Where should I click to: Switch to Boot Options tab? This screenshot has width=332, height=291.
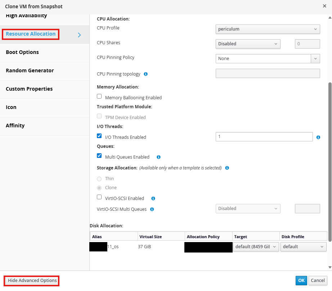click(22, 52)
